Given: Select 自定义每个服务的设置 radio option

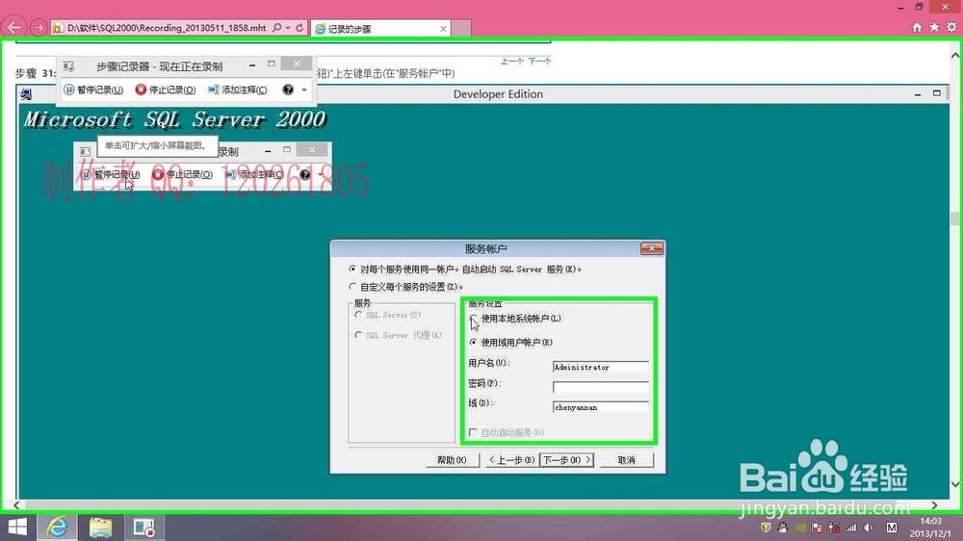Looking at the screenshot, I should [352, 286].
